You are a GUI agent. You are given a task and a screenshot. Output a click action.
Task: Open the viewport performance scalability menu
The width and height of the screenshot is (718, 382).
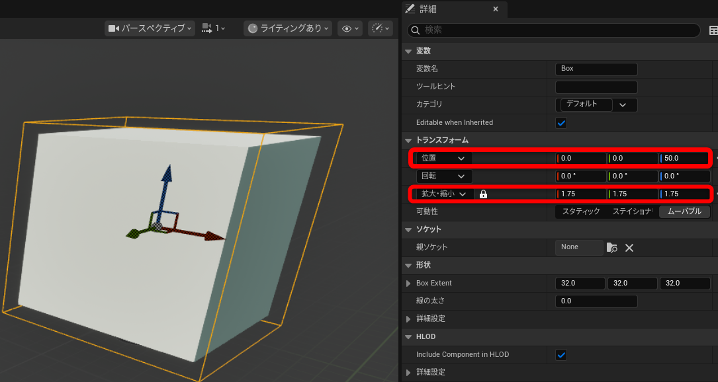coord(380,28)
